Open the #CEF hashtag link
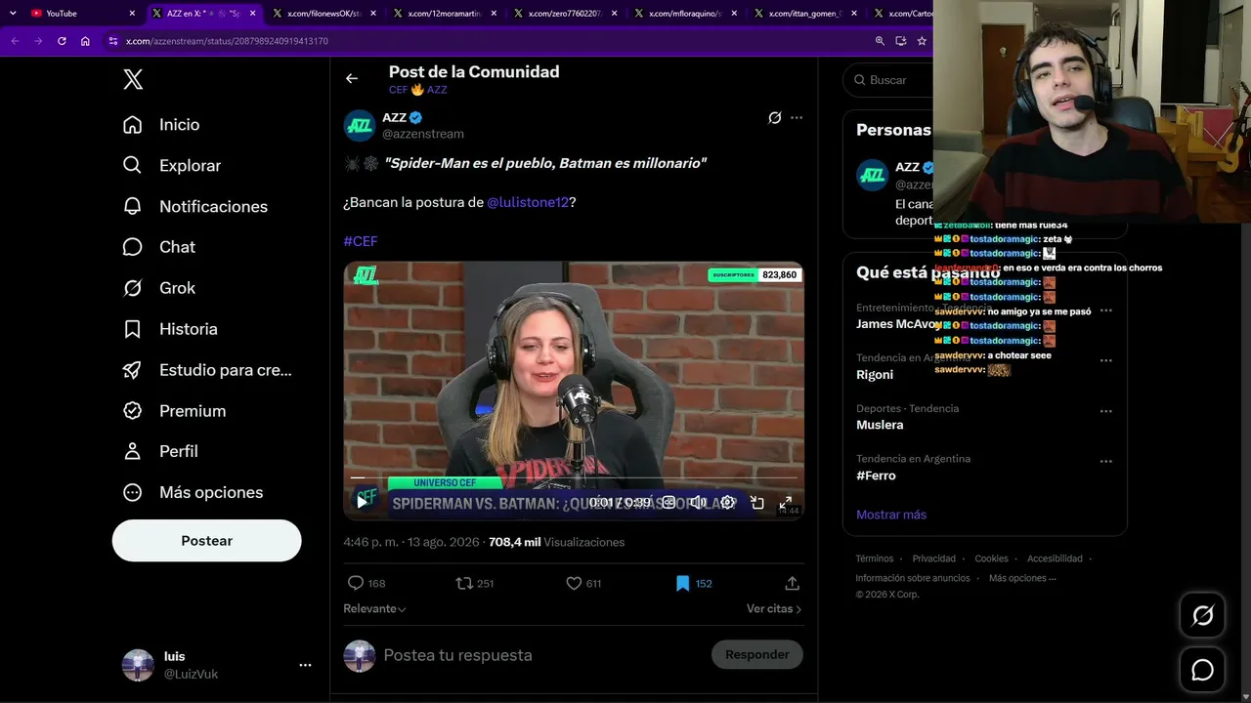Image resolution: width=1251 pixels, height=703 pixels. 361,241
